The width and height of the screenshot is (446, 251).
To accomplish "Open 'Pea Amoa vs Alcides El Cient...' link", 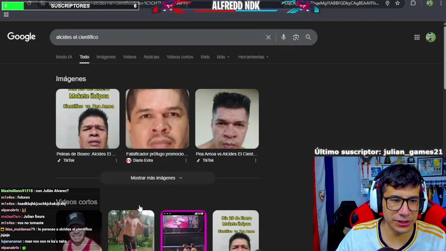I will (x=226, y=154).
